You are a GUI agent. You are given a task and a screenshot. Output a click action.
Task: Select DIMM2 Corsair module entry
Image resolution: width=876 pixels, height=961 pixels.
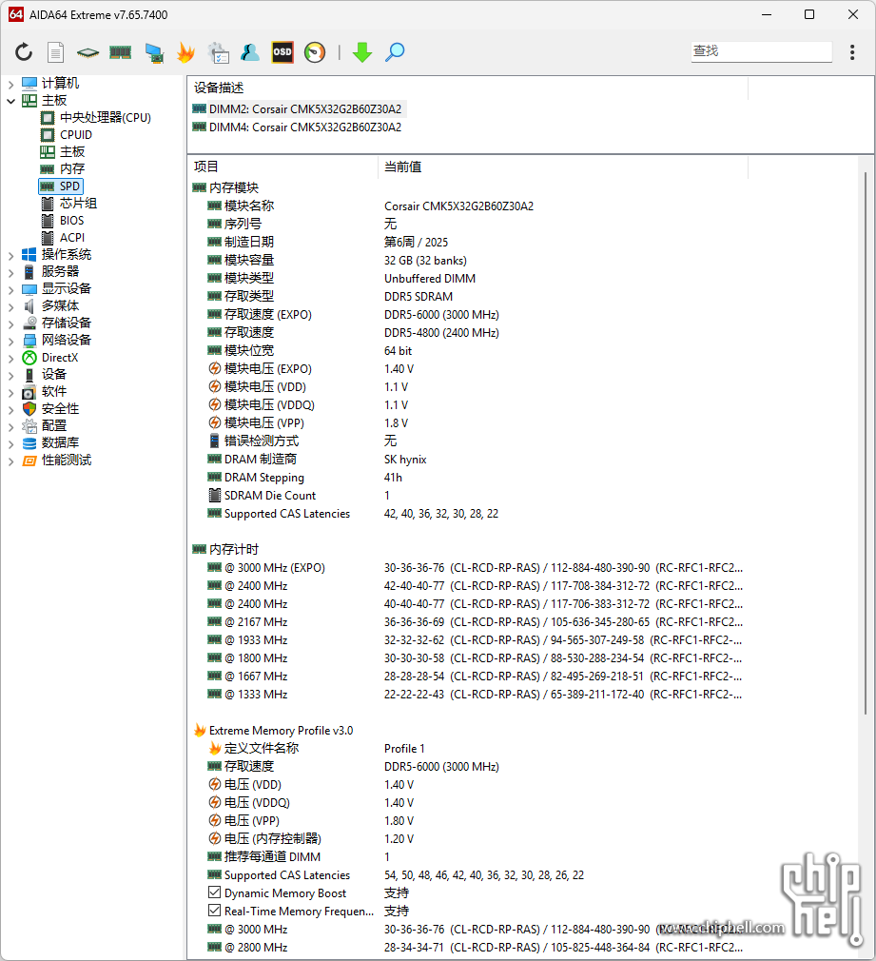click(298, 109)
